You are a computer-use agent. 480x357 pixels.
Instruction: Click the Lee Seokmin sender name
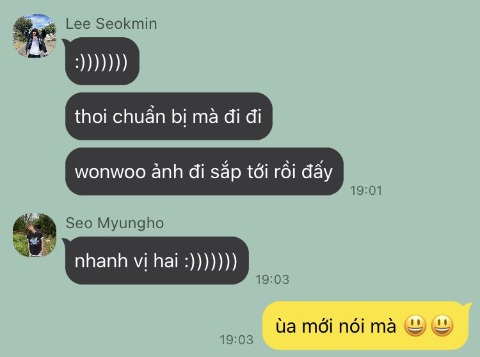tap(111, 24)
